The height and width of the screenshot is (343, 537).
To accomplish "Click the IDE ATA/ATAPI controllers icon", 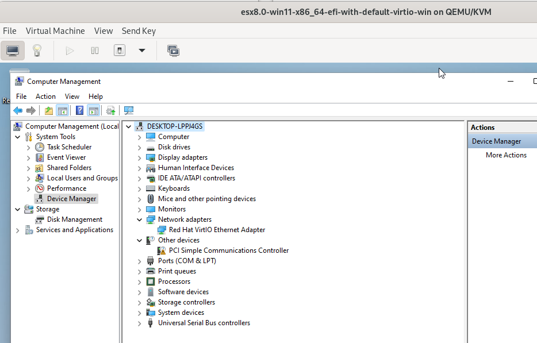I will tap(150, 178).
